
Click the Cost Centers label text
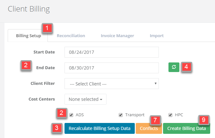(42, 99)
